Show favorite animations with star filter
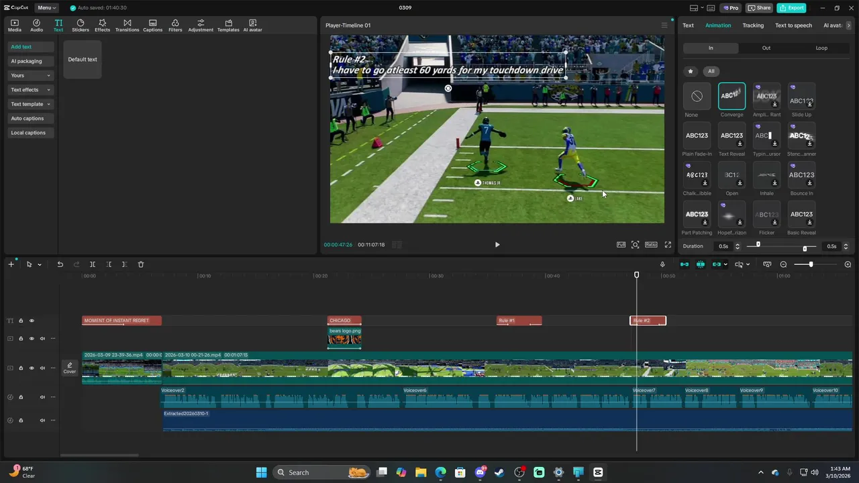Screen dimensions: 859x483 pyautogui.click(x=691, y=71)
